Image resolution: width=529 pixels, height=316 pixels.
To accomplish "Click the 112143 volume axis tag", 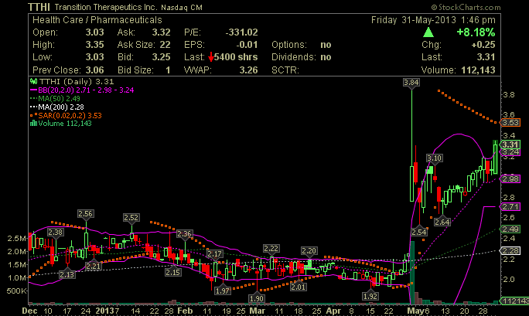I will coord(514,301).
